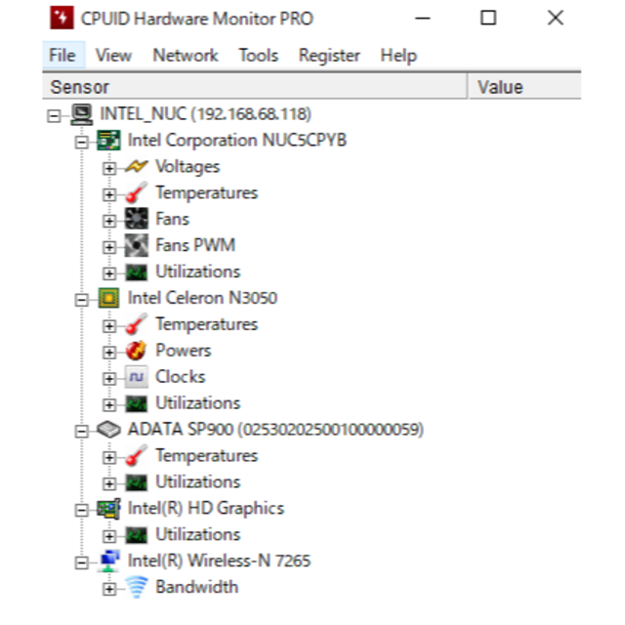Expand Utilizations under Intel Celeron N3050

pyautogui.click(x=108, y=405)
